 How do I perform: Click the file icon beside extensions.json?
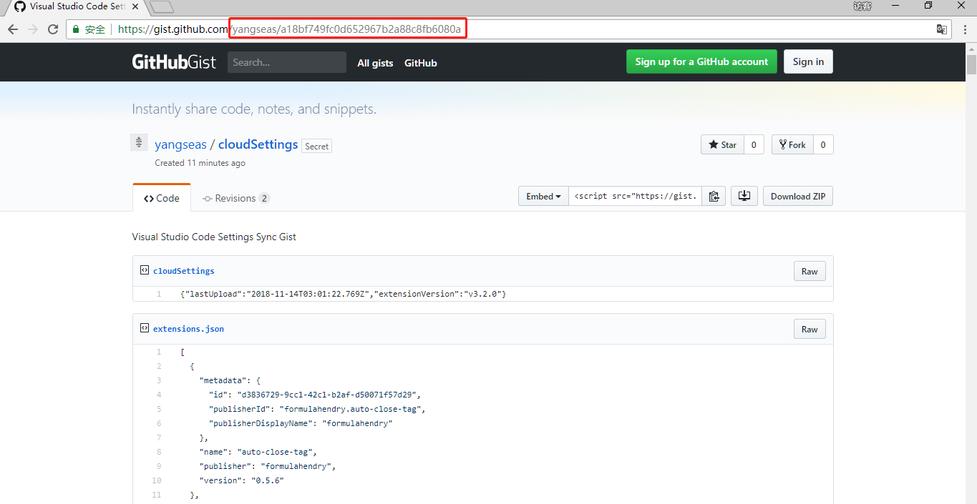coord(144,328)
